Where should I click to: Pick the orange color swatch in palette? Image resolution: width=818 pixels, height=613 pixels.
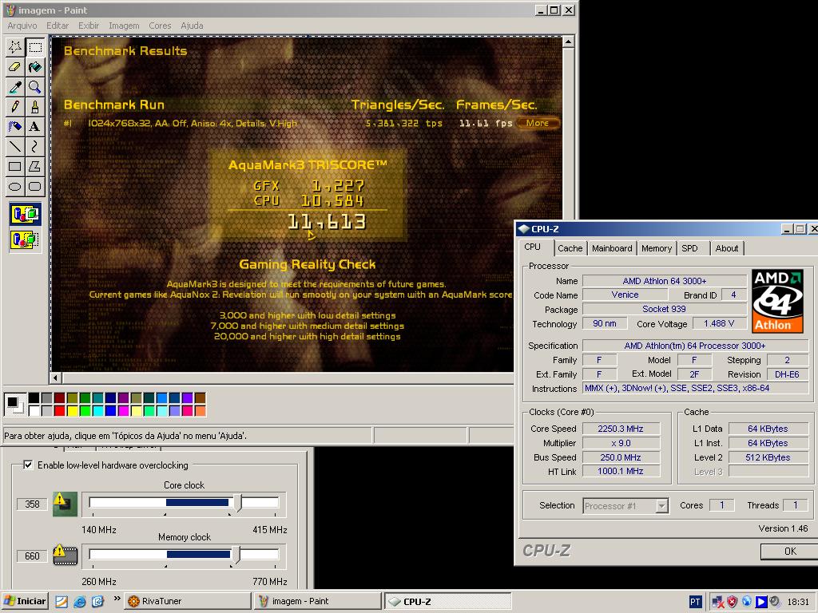[201, 411]
